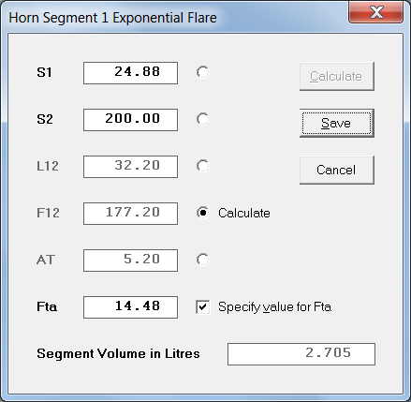Select the F12 Calculate radio button
Image resolution: width=411 pixels, height=402 pixels.
click(x=203, y=213)
